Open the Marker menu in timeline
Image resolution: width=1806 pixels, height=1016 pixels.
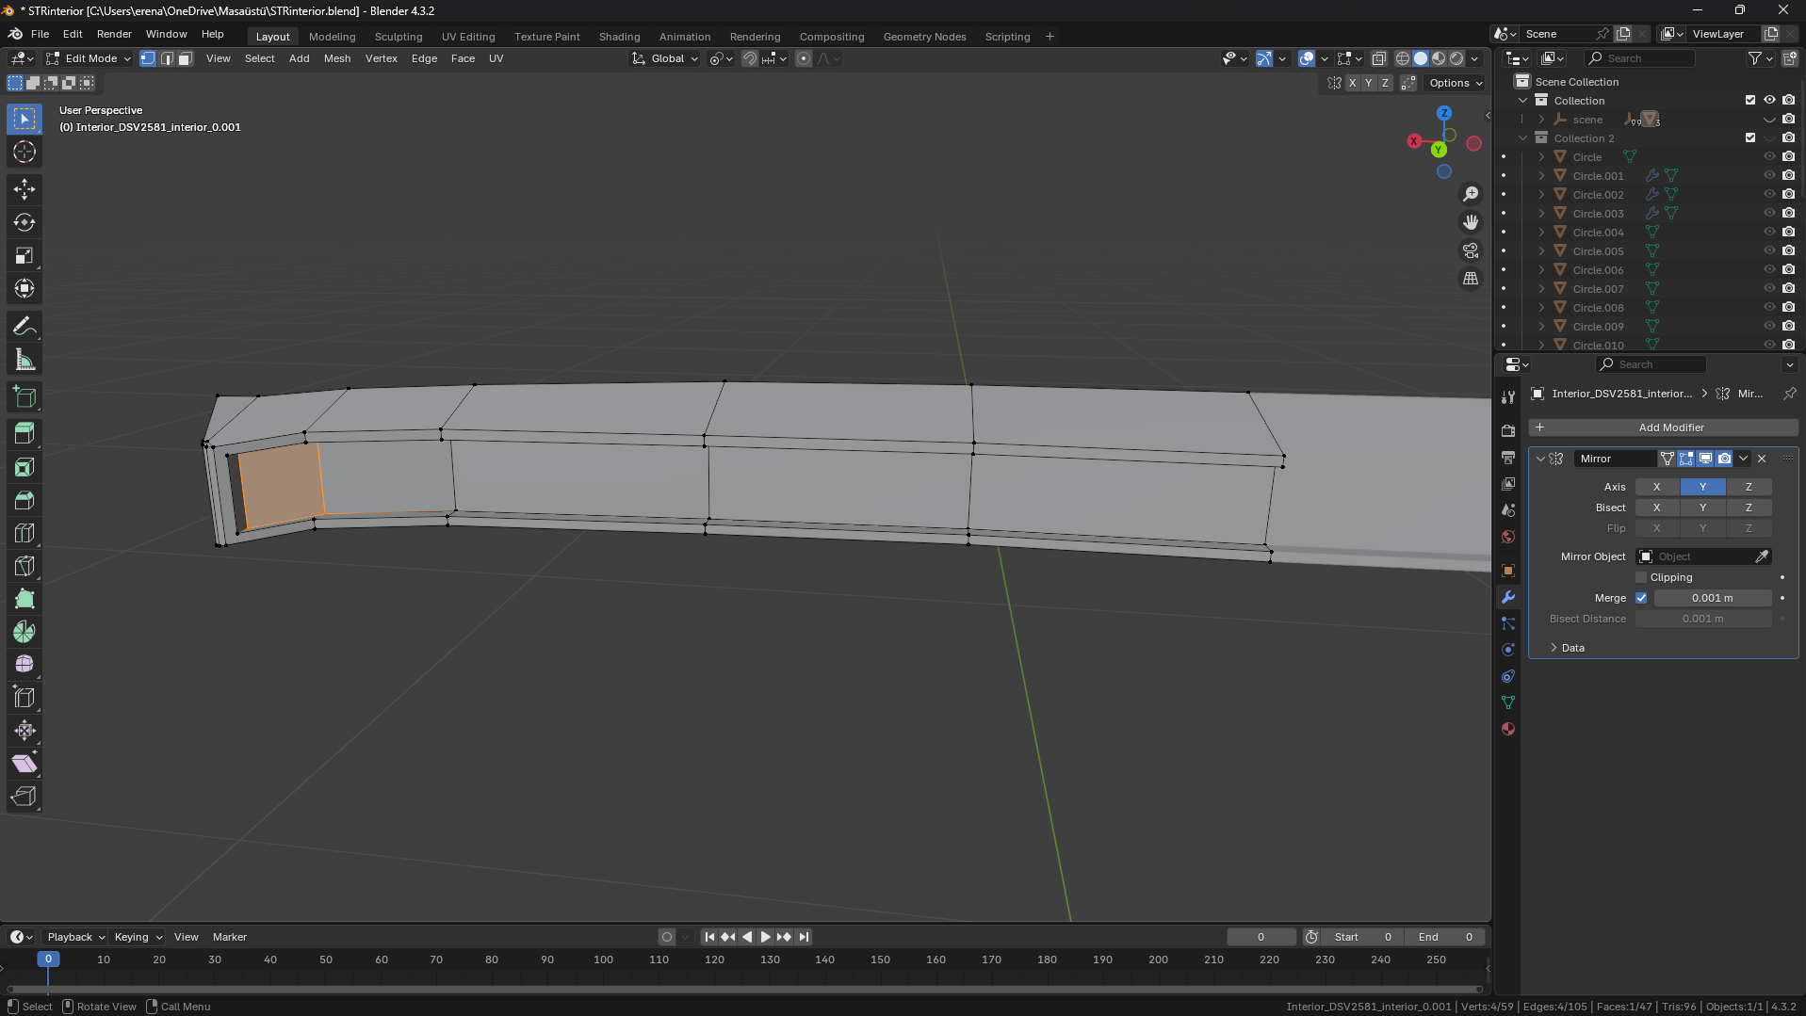[x=229, y=937]
